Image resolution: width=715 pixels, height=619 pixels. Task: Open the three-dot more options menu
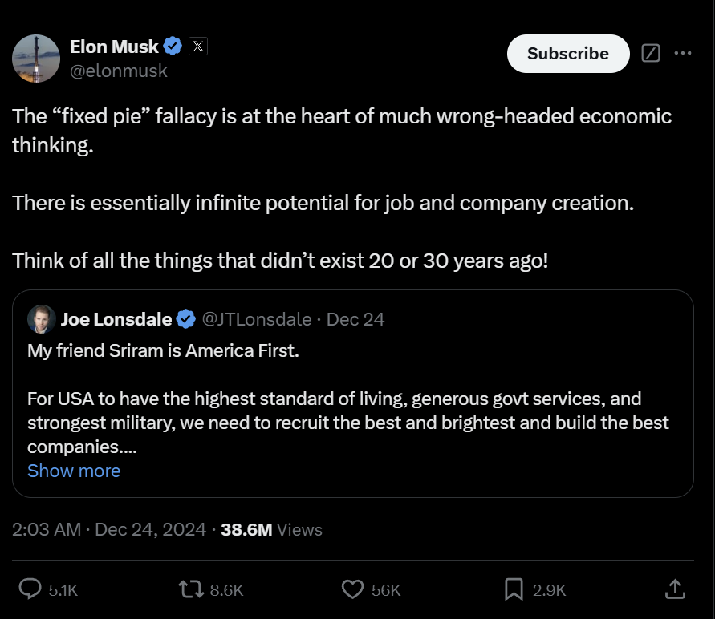pyautogui.click(x=683, y=53)
